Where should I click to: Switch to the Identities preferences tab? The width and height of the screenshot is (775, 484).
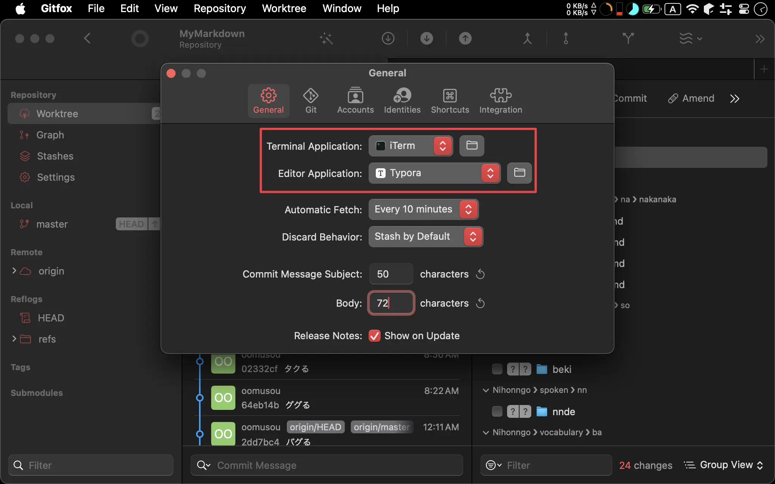[x=402, y=101]
